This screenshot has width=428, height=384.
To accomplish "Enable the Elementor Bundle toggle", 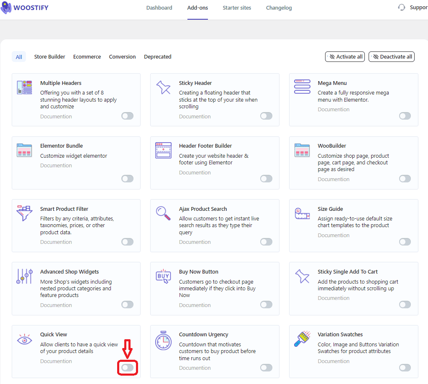I will coord(128,179).
